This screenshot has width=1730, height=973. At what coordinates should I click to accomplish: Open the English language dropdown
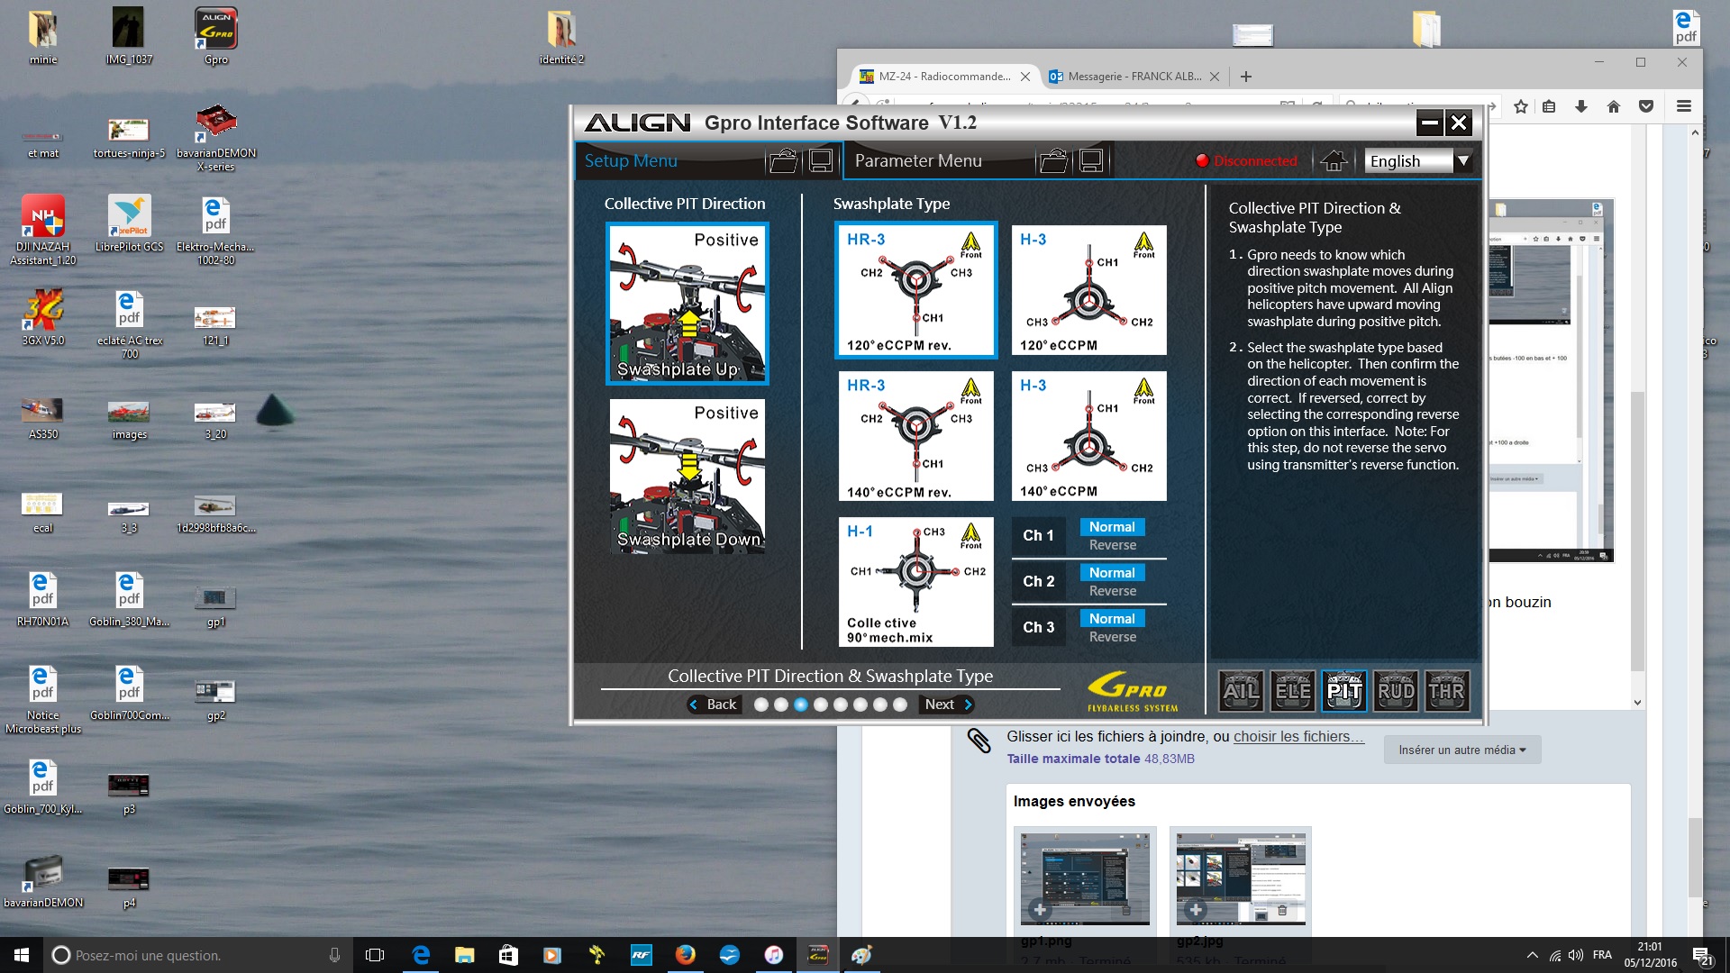pos(1418,161)
